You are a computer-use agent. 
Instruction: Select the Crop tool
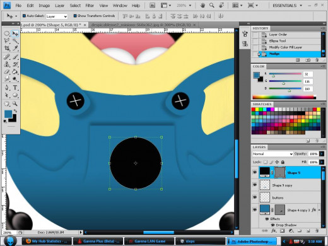click(7, 49)
